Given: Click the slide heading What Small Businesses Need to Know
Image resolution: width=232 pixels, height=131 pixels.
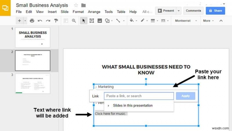Looking at the screenshot, I should point(146,70).
